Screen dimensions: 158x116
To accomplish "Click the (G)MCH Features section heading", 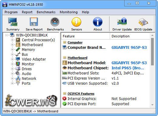I will (x=81, y=94).
